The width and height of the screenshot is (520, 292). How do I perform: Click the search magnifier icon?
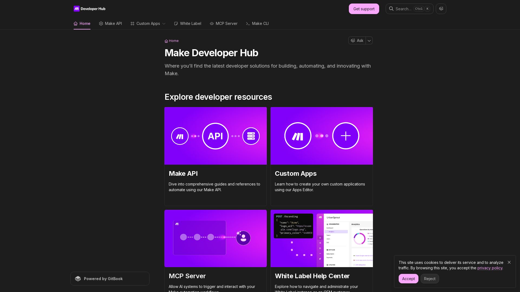pos(391,9)
